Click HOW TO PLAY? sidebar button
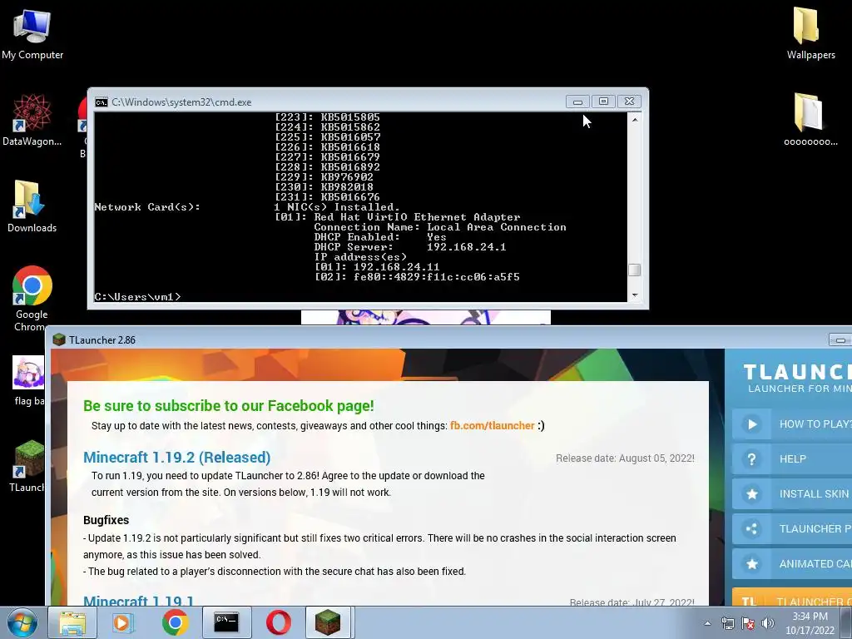 (792, 424)
